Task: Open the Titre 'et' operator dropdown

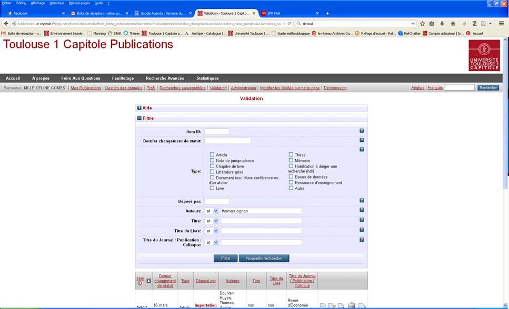Action: tap(211, 221)
